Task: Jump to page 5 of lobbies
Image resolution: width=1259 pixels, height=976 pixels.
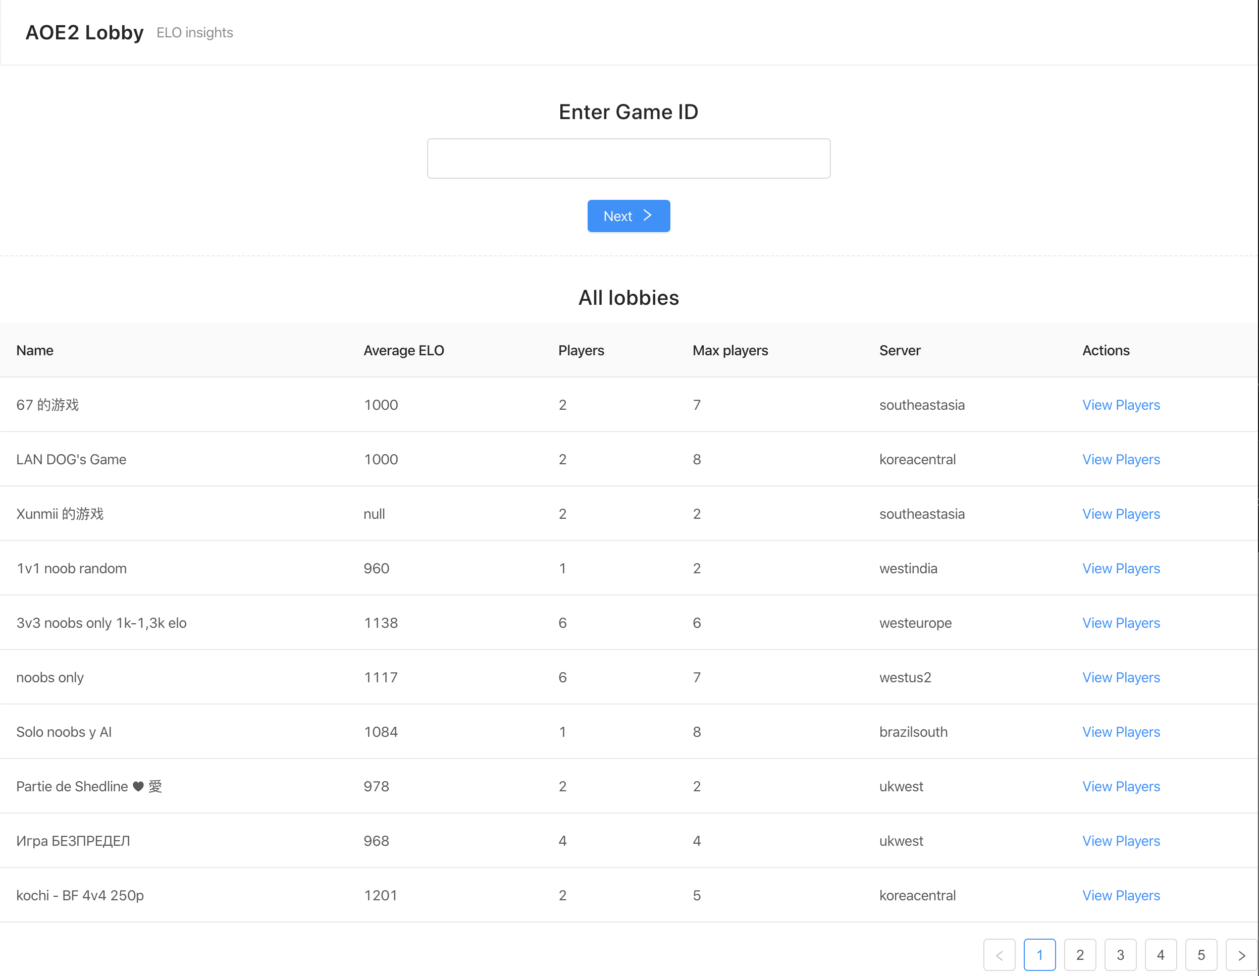Action: 1201,955
